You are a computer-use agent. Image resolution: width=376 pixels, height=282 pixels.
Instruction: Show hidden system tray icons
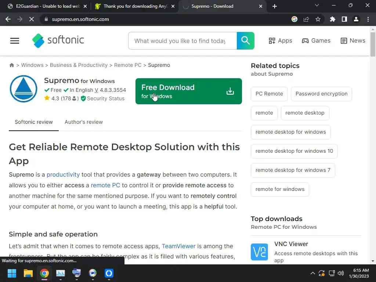[x=312, y=273]
